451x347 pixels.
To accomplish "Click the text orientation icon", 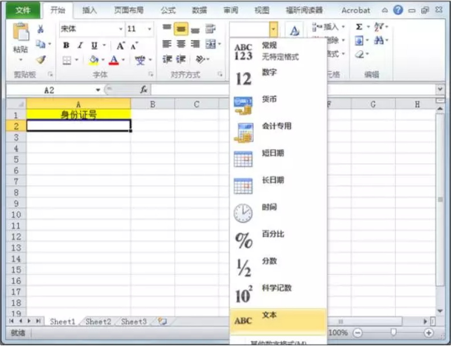I will (200, 59).
